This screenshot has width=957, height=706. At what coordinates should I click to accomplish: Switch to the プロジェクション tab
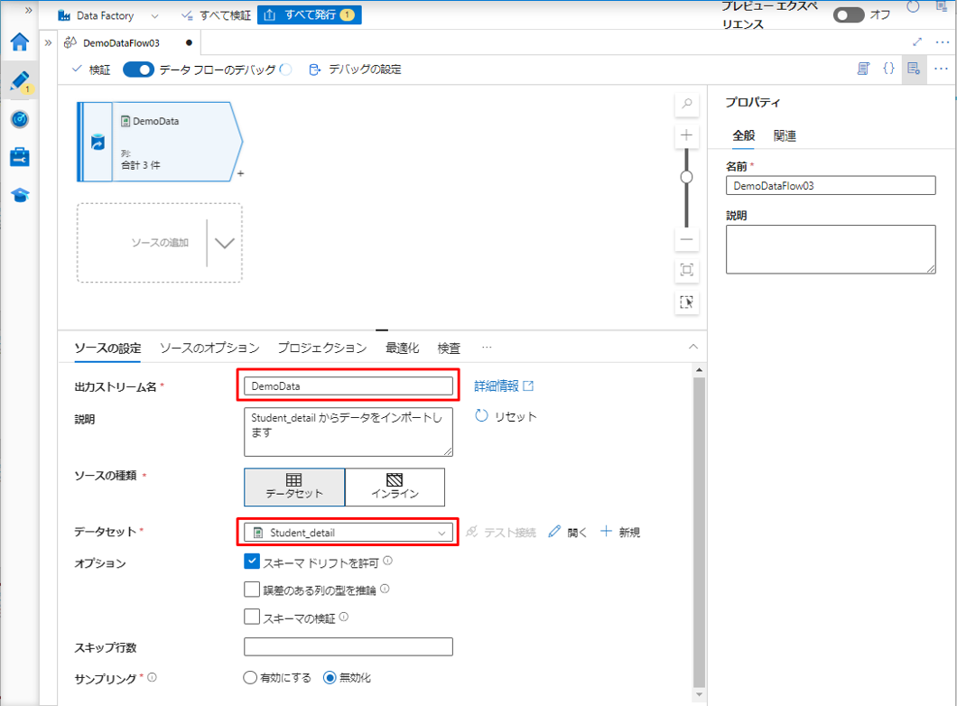(x=321, y=348)
